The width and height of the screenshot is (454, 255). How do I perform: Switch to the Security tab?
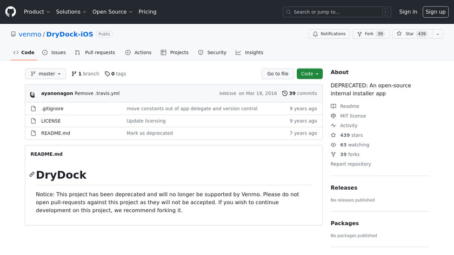[x=212, y=52]
